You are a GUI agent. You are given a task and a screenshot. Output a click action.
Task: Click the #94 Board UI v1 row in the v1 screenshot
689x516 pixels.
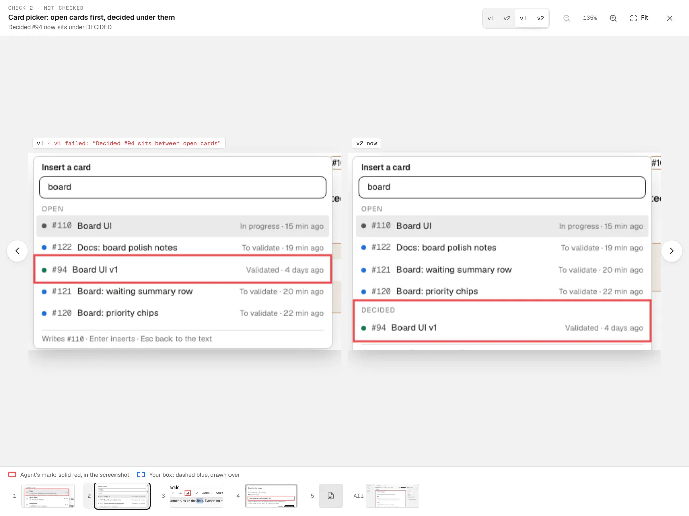pos(183,270)
